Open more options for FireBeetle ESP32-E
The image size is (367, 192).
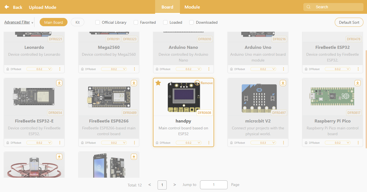pyautogui.click(x=60, y=143)
